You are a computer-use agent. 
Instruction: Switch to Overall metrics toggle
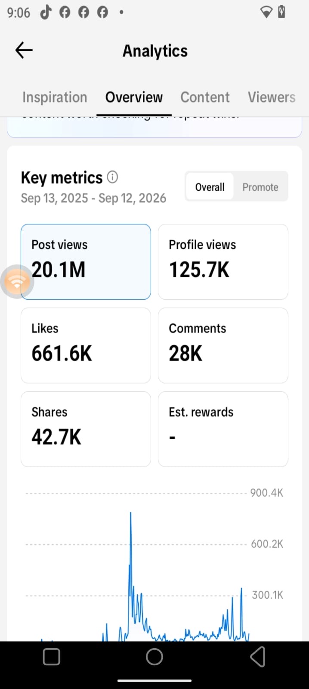tap(210, 187)
